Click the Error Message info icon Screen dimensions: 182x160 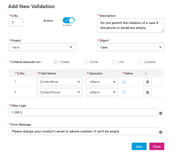pos(161,132)
